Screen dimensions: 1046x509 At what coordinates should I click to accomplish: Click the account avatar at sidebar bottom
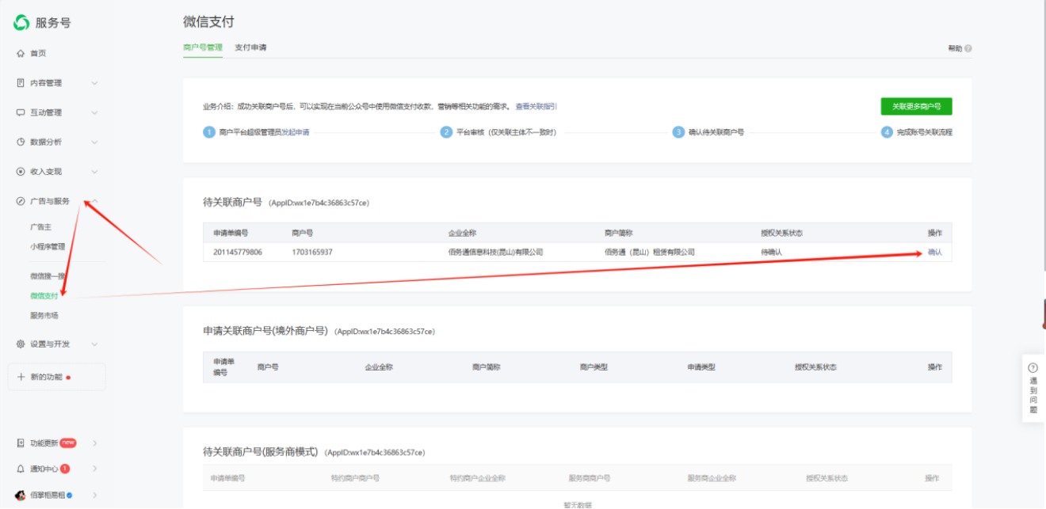tap(21, 496)
